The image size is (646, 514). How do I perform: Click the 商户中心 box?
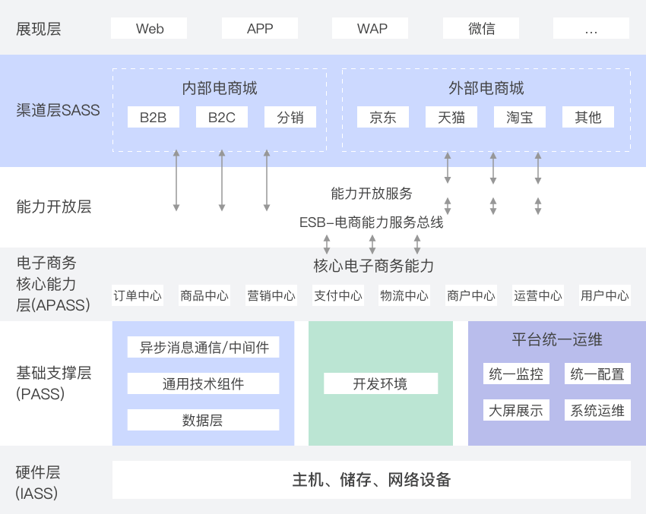point(471,295)
